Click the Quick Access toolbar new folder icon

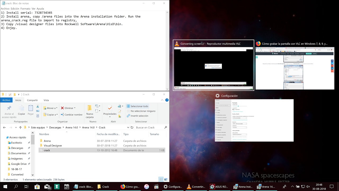pos(15,94)
